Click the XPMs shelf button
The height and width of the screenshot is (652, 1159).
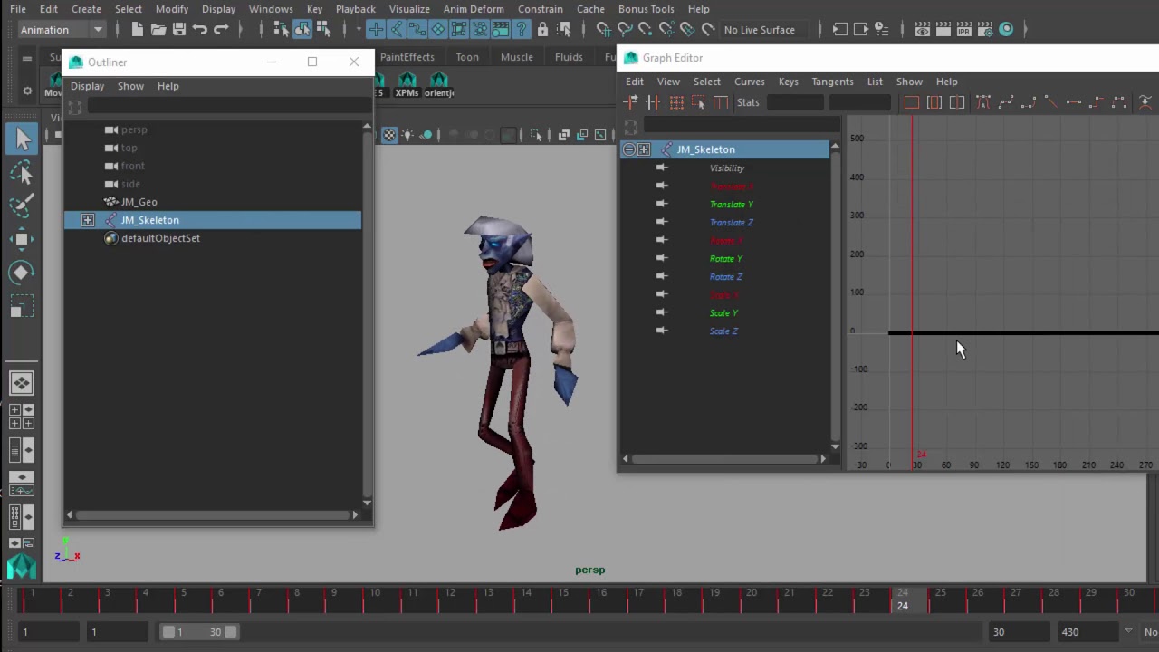(x=407, y=85)
